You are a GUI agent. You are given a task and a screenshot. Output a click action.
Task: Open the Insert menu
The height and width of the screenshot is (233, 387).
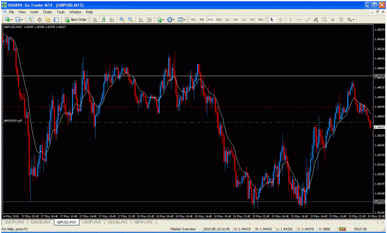click(x=34, y=12)
